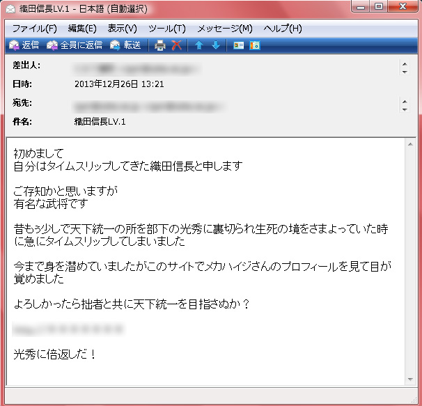Image resolution: width=422 pixels, height=406 pixels.
Task: Click the blurred recipient addresses
Action: pos(148,107)
